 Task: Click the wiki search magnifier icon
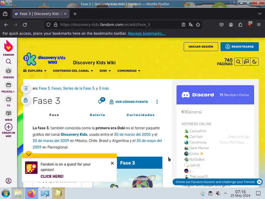(x=238, y=62)
